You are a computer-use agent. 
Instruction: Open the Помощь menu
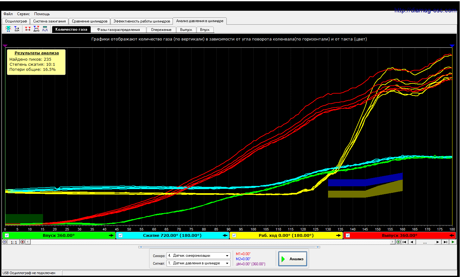tap(42, 14)
